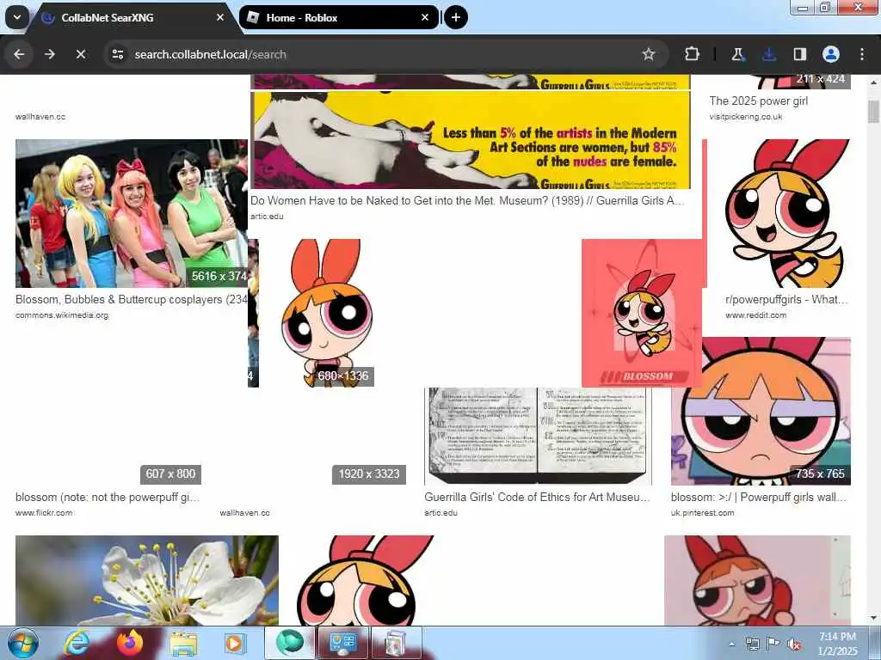The image size is (881, 660).
Task: View site information for search.collabnet.local
Action: pos(117,54)
